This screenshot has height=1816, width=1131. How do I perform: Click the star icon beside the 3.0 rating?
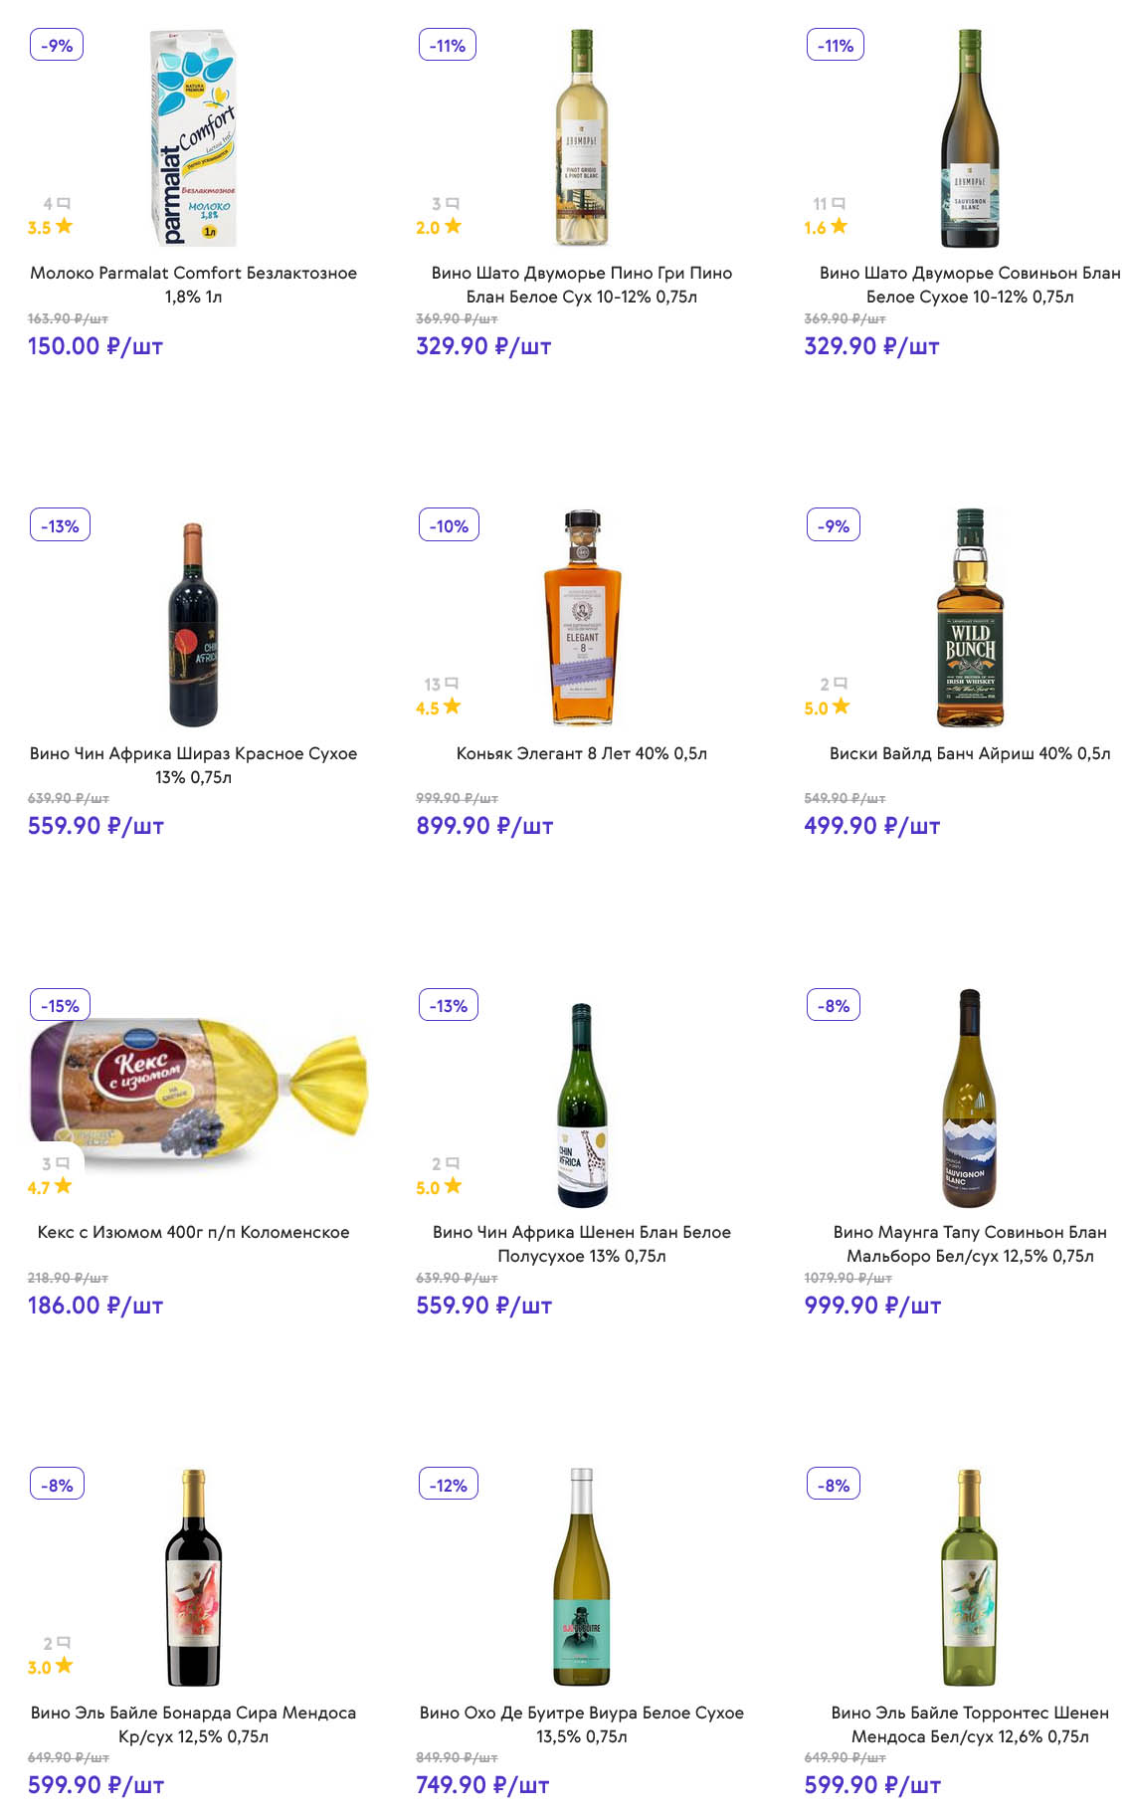pos(65,1666)
